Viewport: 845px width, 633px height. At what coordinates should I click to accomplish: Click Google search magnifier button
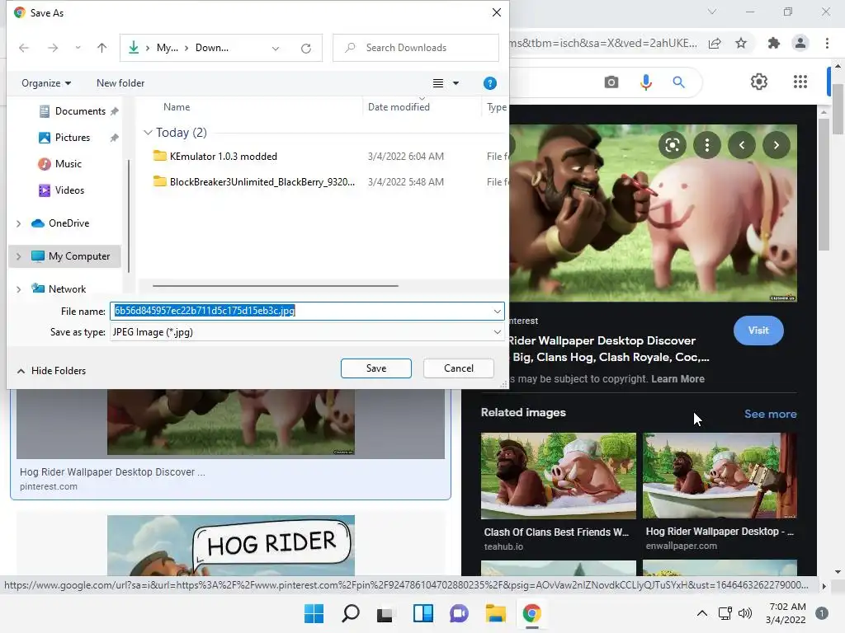(x=678, y=82)
